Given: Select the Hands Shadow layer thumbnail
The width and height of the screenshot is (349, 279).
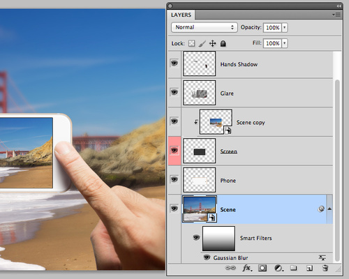Looking at the screenshot, I should (199, 63).
